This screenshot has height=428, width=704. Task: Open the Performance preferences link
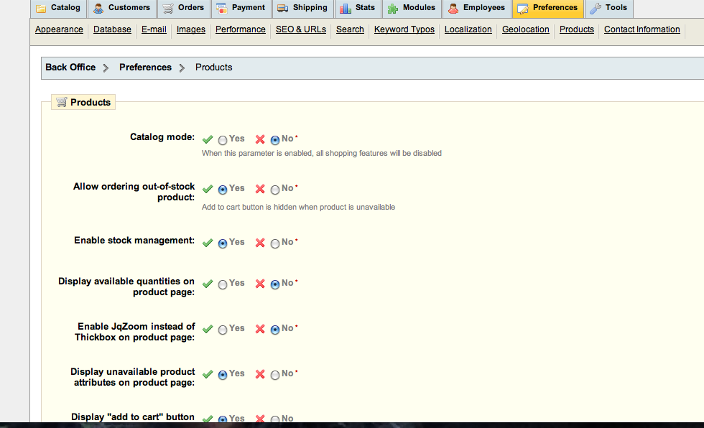[241, 29]
